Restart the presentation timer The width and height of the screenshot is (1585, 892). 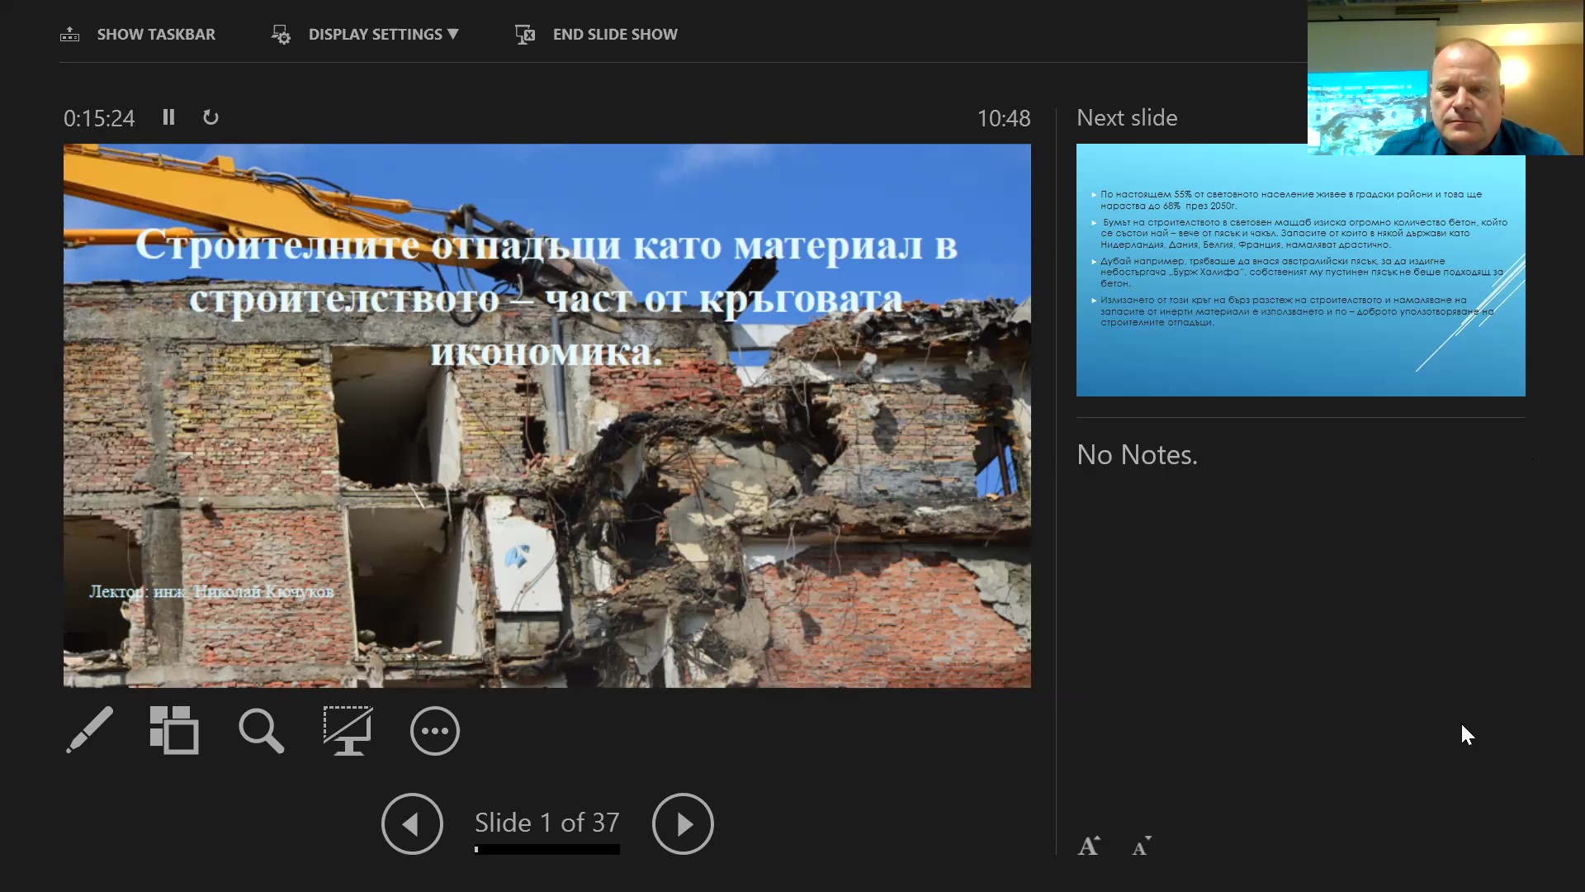point(211,117)
